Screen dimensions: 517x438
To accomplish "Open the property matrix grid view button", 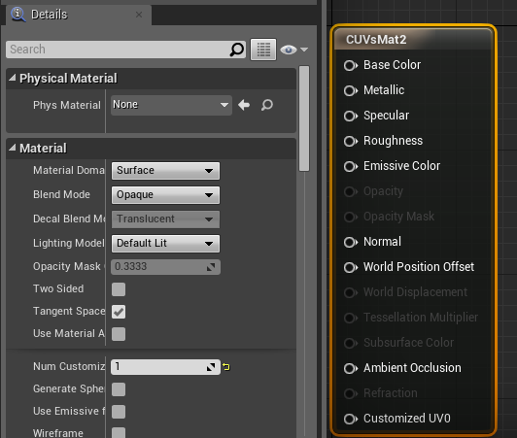I will click(263, 50).
